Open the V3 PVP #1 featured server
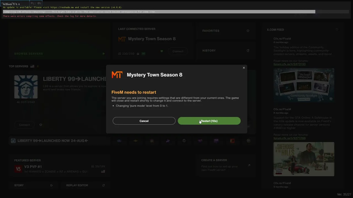Viewport: 353px width, 198px height. pos(60,166)
